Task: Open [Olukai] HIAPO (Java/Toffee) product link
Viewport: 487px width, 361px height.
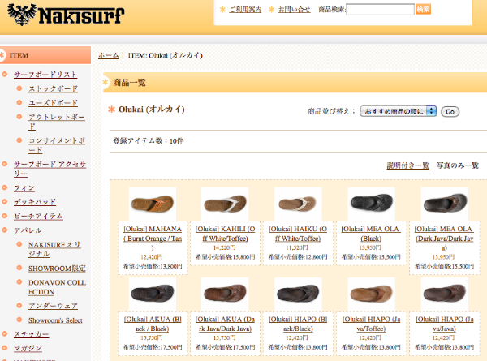Action: (x=371, y=324)
